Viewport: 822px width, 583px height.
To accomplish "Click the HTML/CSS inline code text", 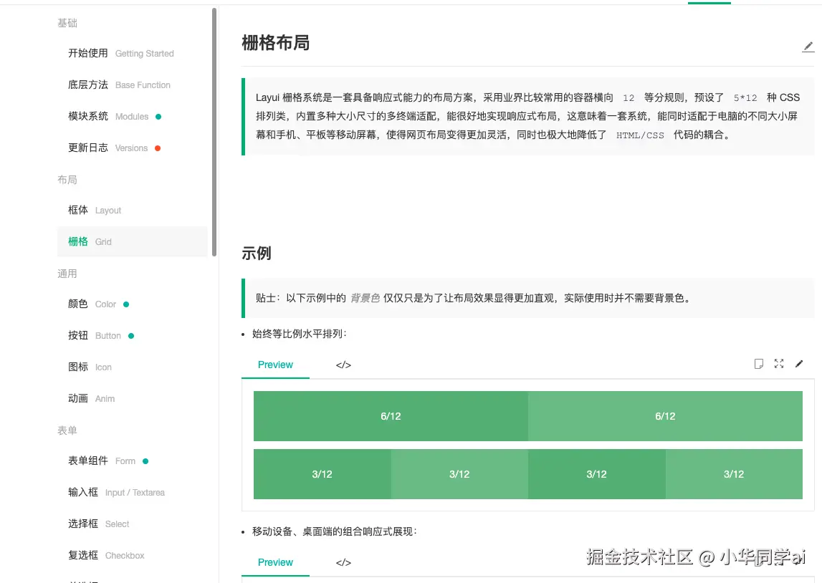I will click(x=640, y=135).
